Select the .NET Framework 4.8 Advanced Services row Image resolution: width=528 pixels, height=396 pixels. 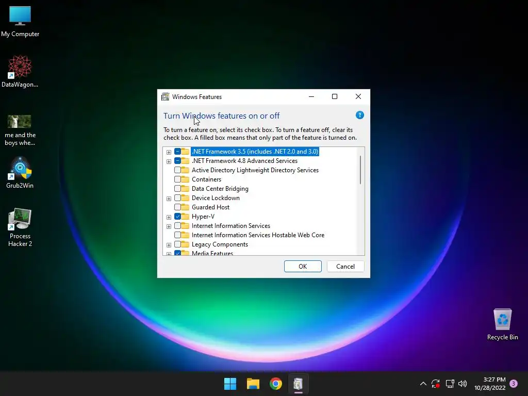tap(244, 161)
